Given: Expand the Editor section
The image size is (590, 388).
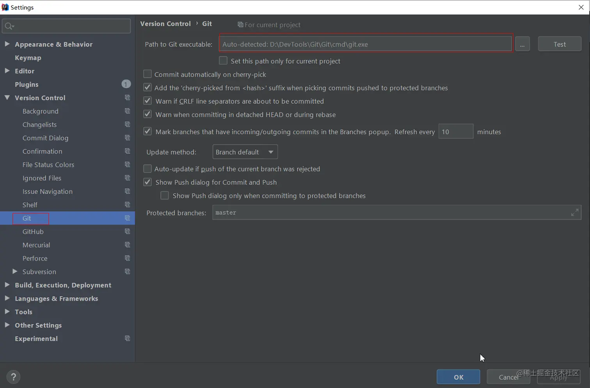Looking at the screenshot, I should (7, 71).
